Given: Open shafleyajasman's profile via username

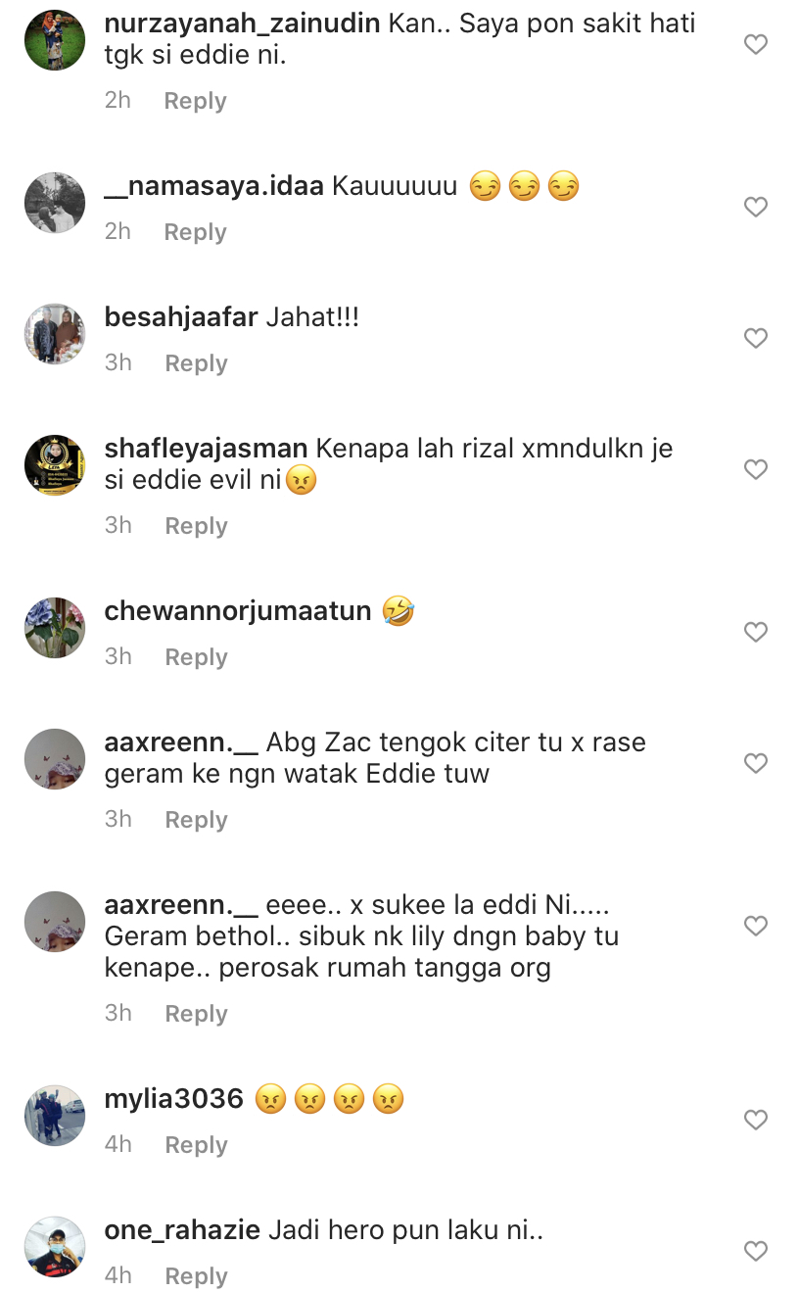Looking at the screenshot, I should 207,449.
